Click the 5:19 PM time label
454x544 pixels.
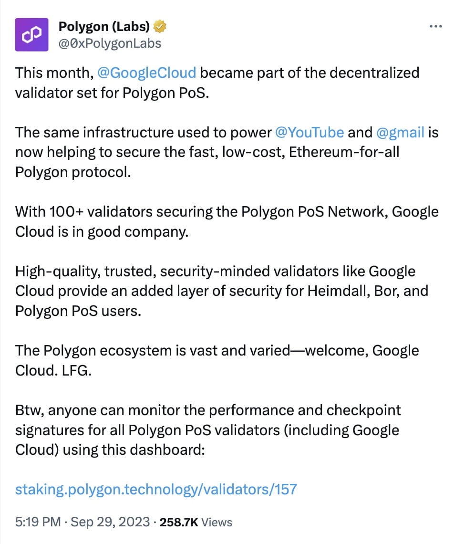tap(37, 522)
